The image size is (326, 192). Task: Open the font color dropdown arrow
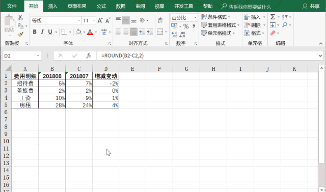(96, 32)
